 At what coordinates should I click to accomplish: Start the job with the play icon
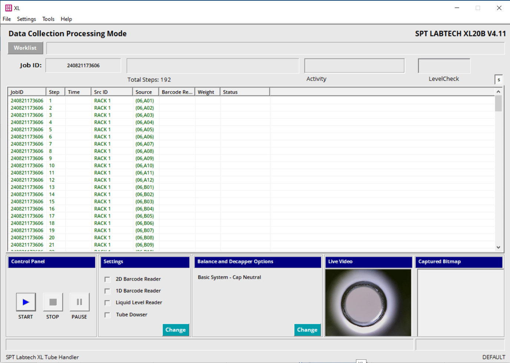coord(25,302)
